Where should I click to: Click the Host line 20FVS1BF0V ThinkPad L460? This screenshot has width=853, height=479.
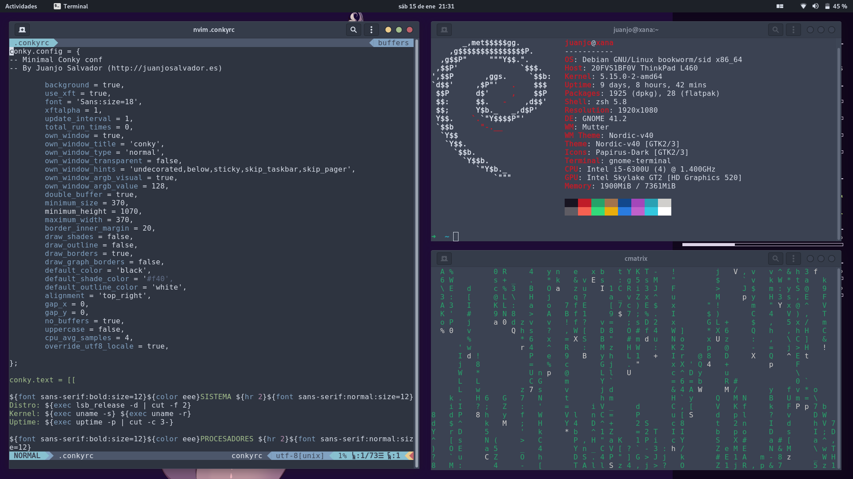(x=631, y=68)
